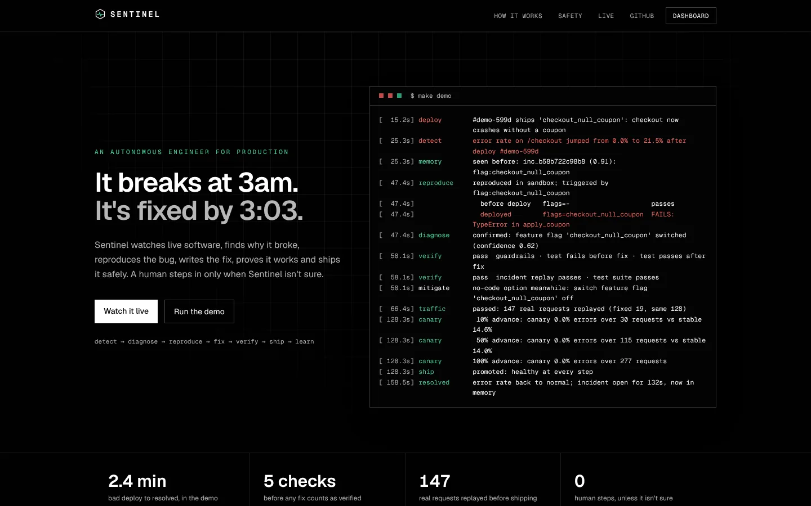The image size is (811, 506).
Task: Click the Sentinel hexagon logo icon
Action: 100,14
